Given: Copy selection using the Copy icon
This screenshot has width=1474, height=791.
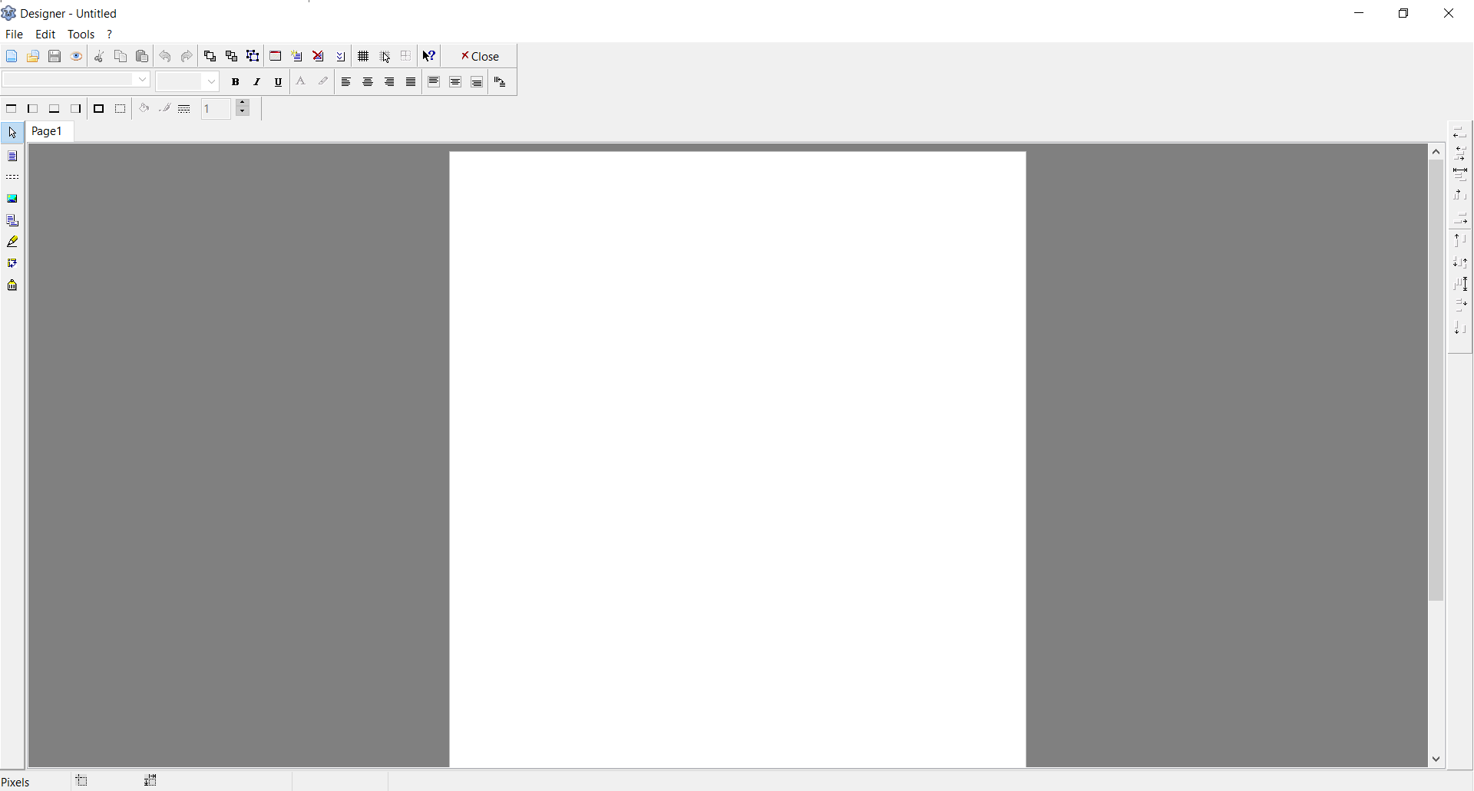Looking at the screenshot, I should coord(121,56).
